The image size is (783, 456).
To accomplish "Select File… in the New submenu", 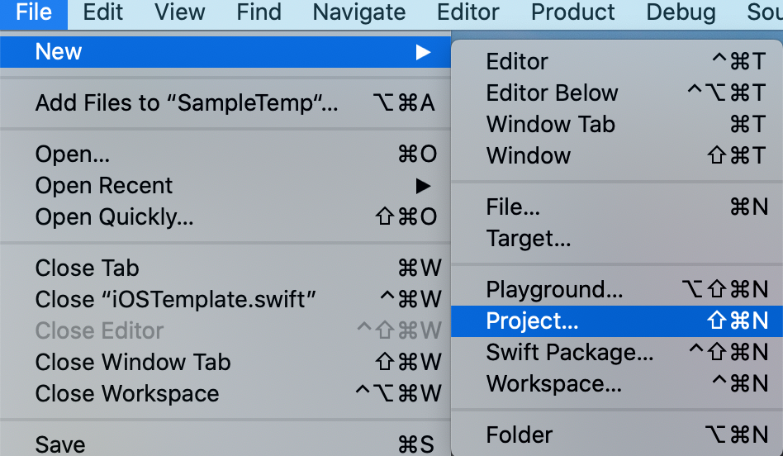I will 617,207.
